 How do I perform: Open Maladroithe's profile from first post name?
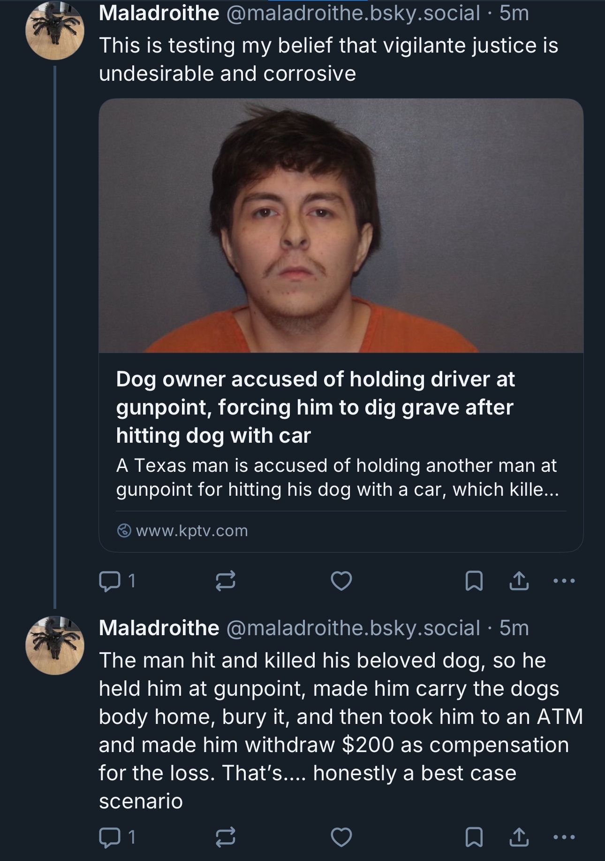tap(159, 13)
